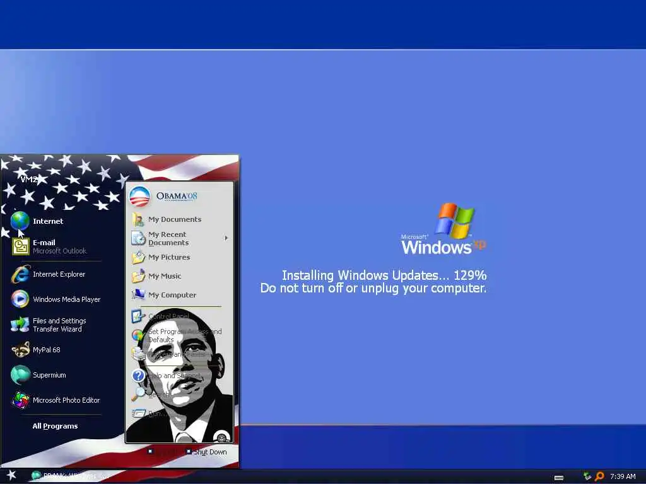Expand All Programs menu
This screenshot has width=646, height=484.
coord(56,426)
